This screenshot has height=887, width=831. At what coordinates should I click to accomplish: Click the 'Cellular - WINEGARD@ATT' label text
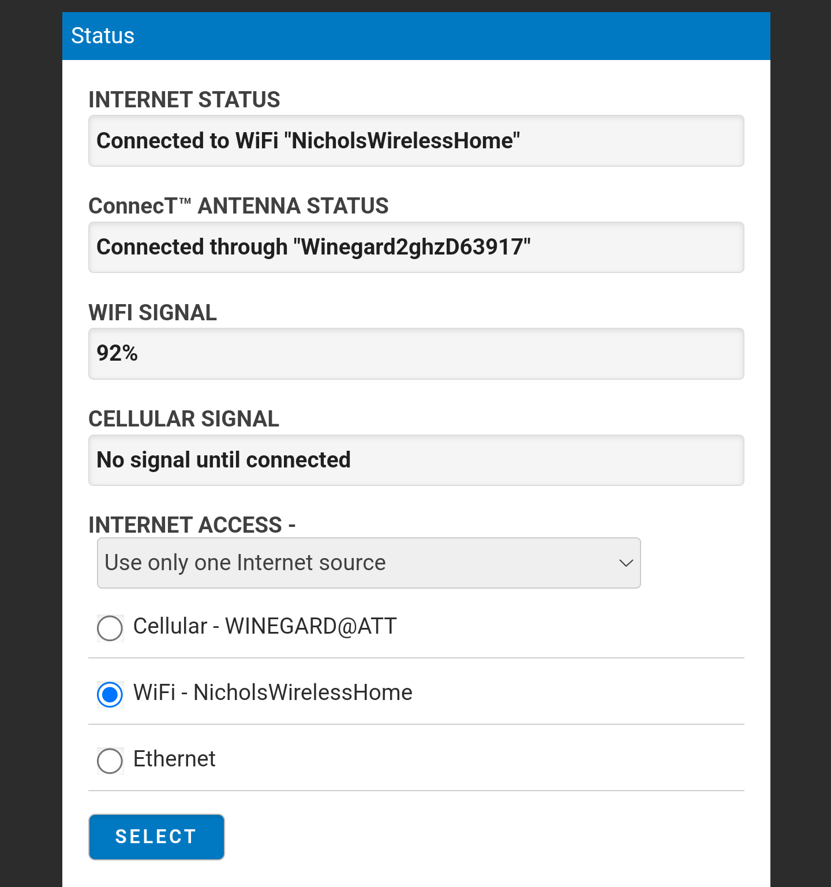265,626
